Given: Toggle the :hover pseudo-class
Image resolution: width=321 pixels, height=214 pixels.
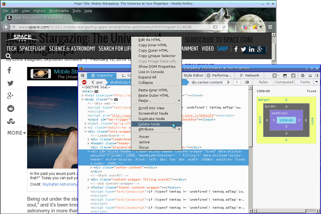Looking at the screenshot, I should coord(156,137).
